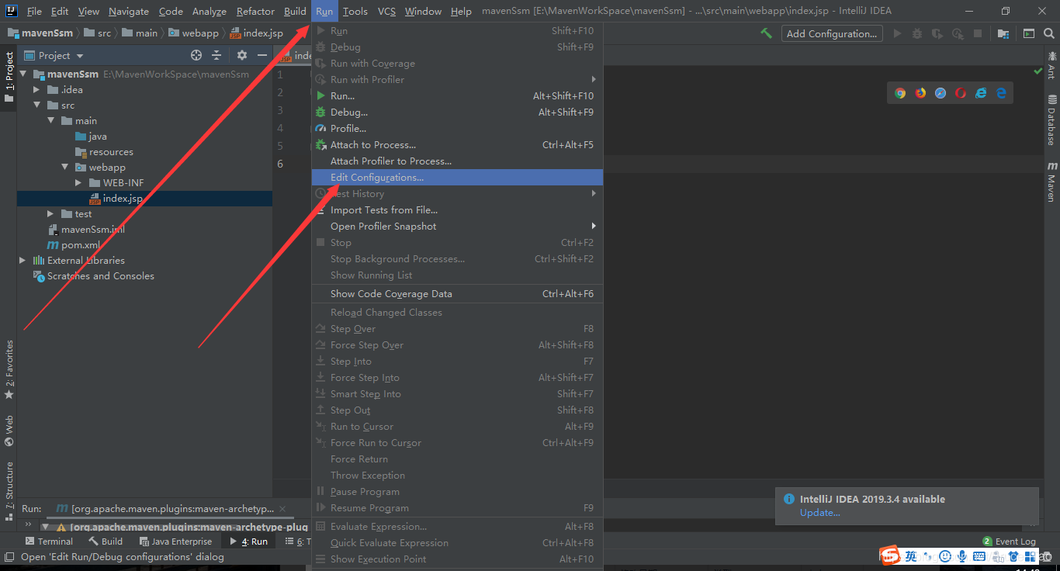The width and height of the screenshot is (1060, 571).
Task: Hide the Project panel with minimize icon
Action: pyautogui.click(x=262, y=55)
